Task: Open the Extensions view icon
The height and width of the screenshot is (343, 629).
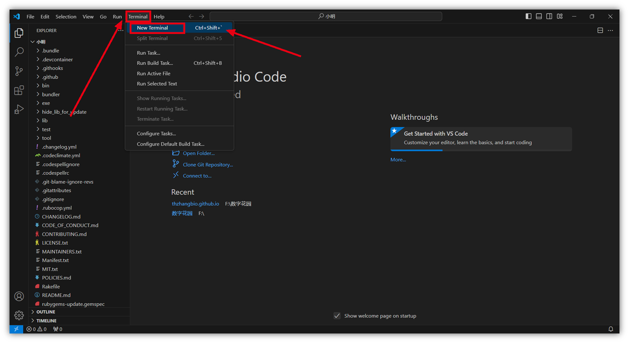Action: 19,90
